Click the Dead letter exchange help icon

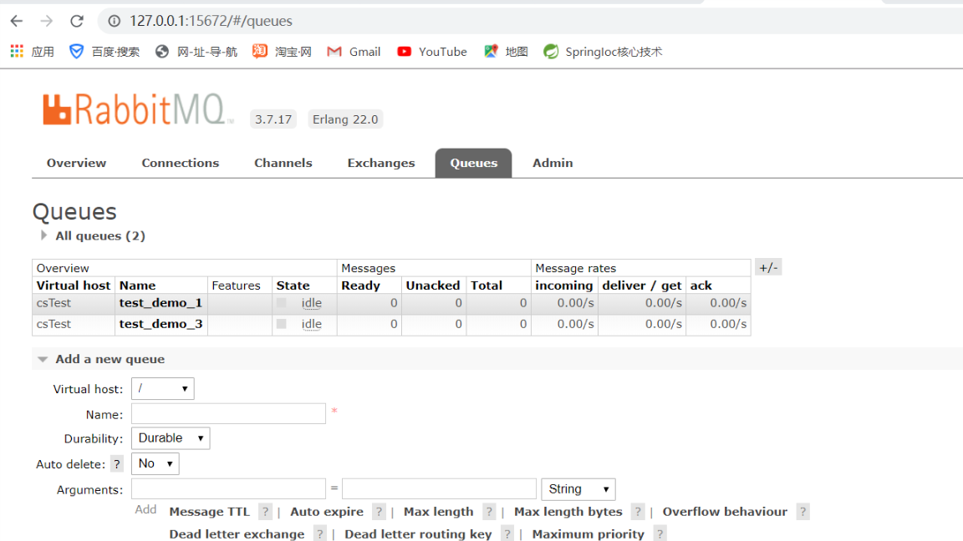point(319,534)
